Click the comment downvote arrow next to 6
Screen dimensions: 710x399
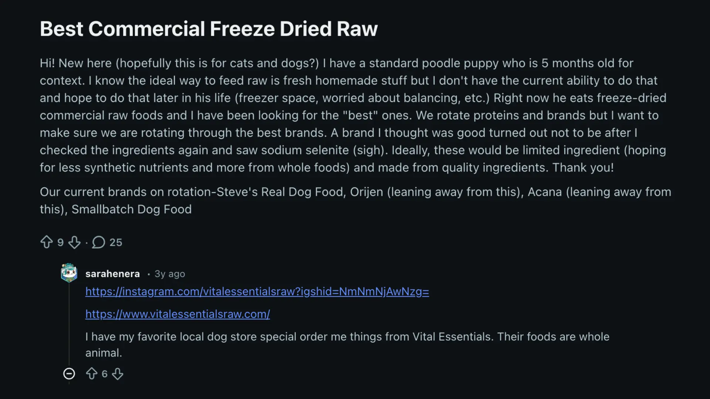click(118, 375)
